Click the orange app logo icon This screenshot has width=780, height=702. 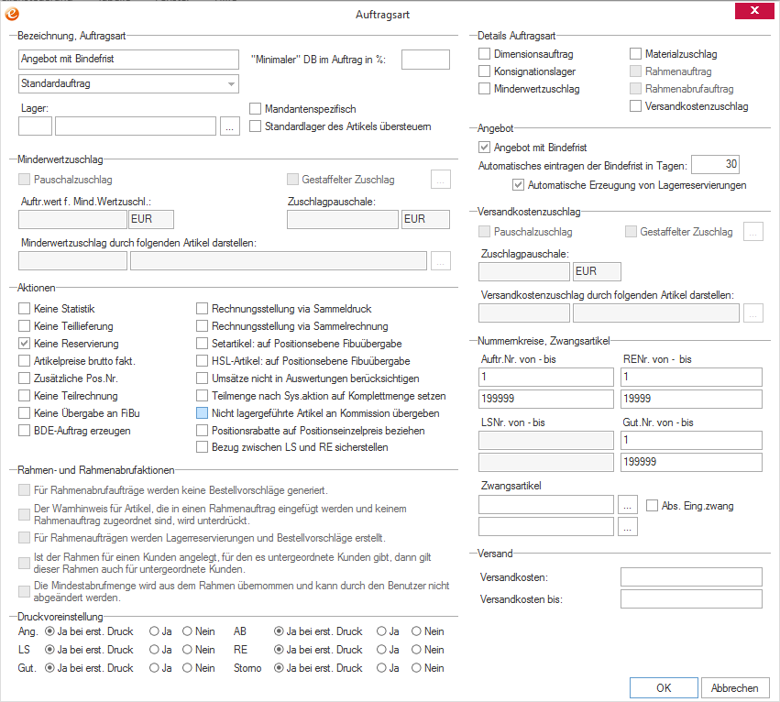(x=12, y=14)
